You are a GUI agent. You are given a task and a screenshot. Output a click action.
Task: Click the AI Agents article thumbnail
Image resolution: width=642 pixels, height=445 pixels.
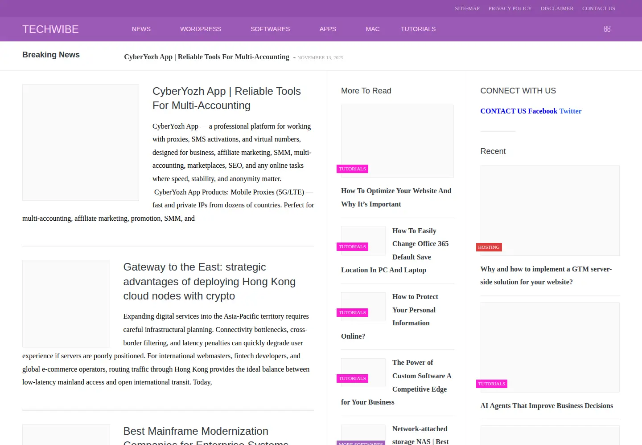point(550,347)
